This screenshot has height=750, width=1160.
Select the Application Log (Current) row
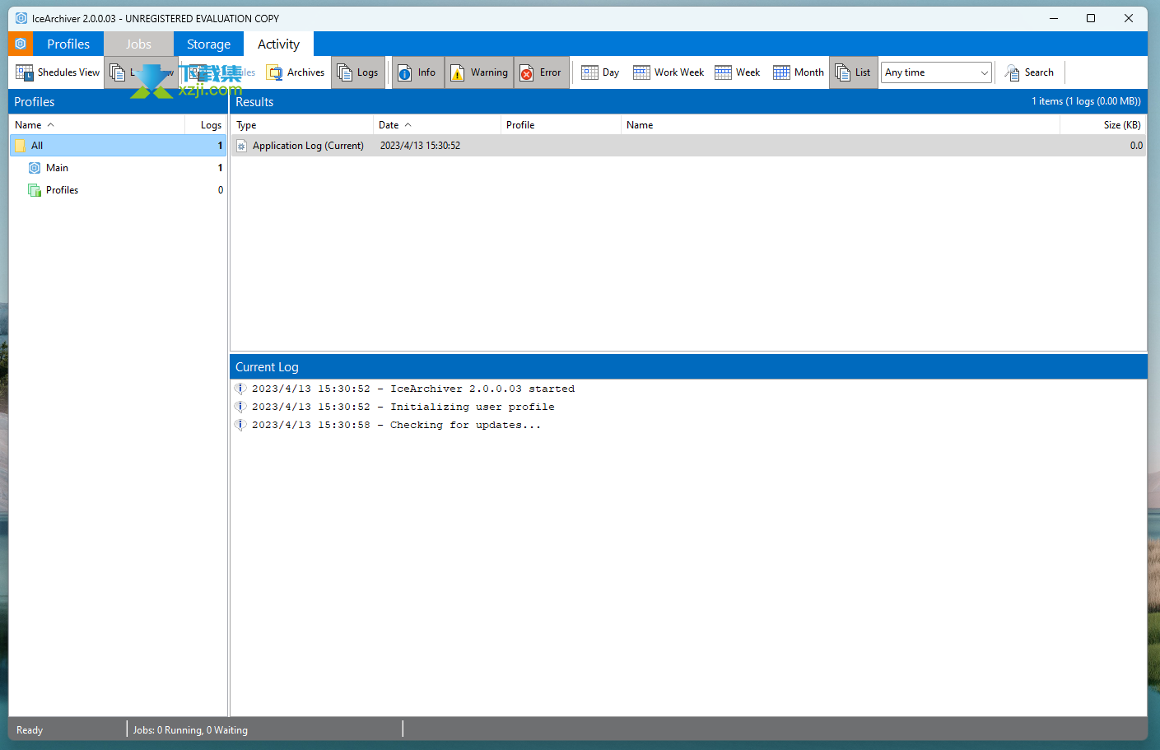coord(688,146)
